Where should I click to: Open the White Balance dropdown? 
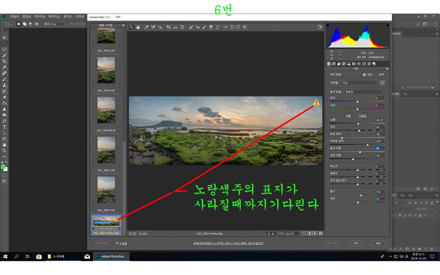[365, 92]
